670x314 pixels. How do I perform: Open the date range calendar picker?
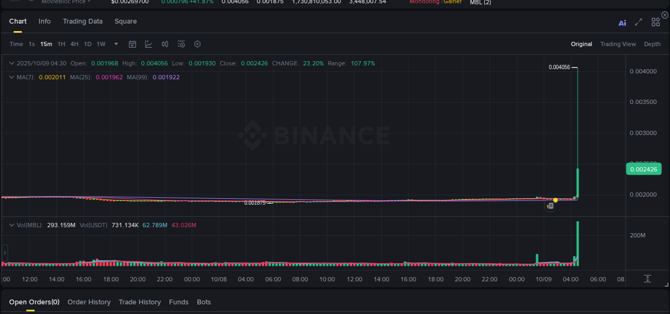click(132, 44)
